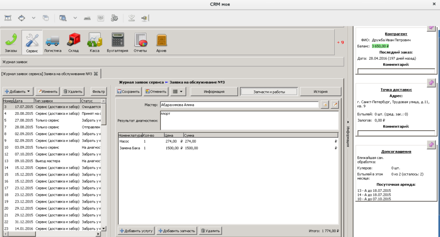Open the list-lines dropdown next to Отменить

177,92
